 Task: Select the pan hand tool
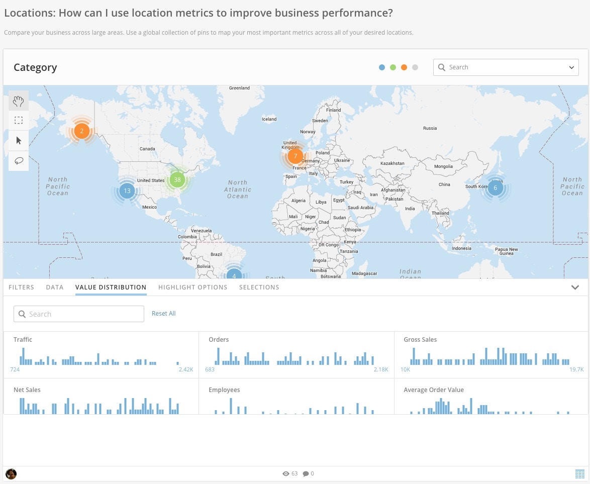coord(19,101)
